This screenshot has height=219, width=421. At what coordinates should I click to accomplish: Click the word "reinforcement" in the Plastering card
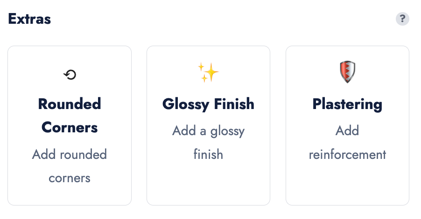point(347,154)
